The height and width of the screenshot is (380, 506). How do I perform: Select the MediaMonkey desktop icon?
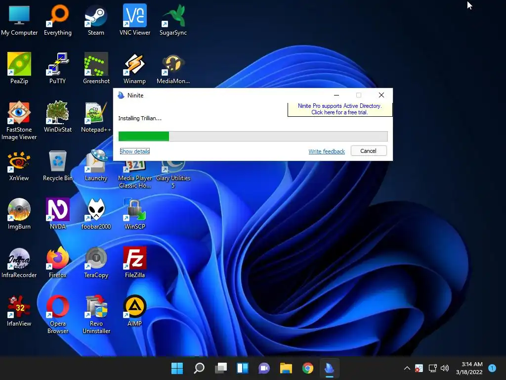point(173,68)
